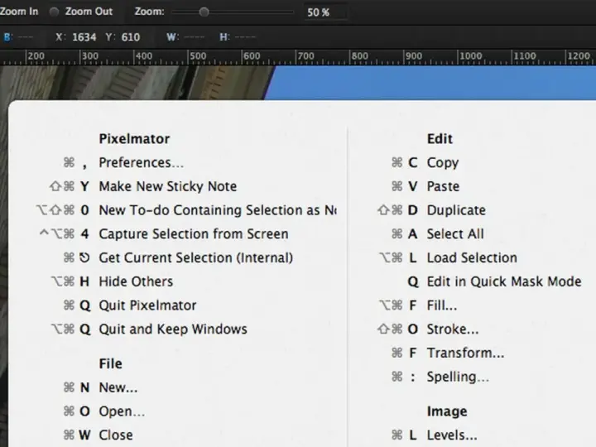Select Stroke... under Edit
Image resolution: width=596 pixels, height=447 pixels.
coord(452,329)
